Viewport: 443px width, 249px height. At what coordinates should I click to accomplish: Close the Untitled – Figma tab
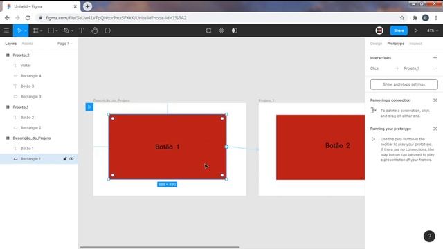pos(75,6)
